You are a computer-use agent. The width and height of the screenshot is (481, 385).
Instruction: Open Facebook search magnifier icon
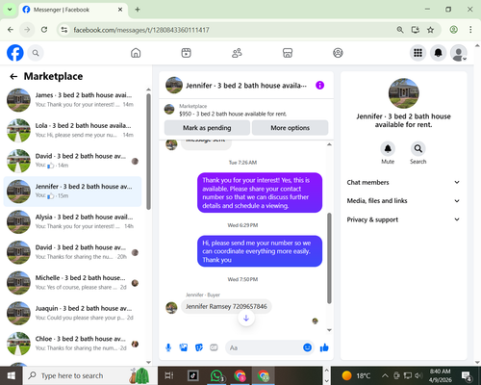click(x=36, y=53)
